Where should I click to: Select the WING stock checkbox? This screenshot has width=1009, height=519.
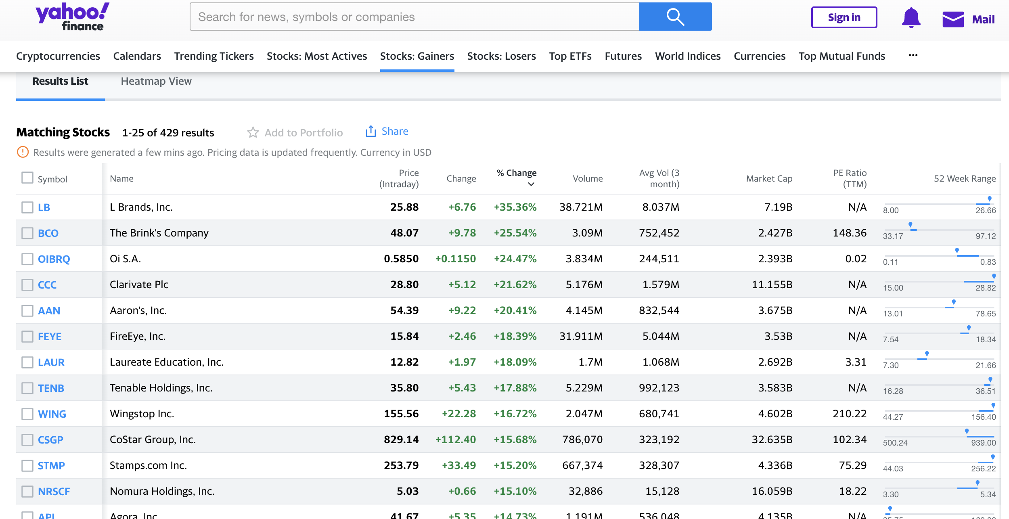pyautogui.click(x=27, y=414)
